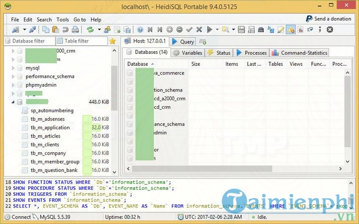Click the load SQL file folder icon
Screen dimensions: 359x224
tap(226, 30)
